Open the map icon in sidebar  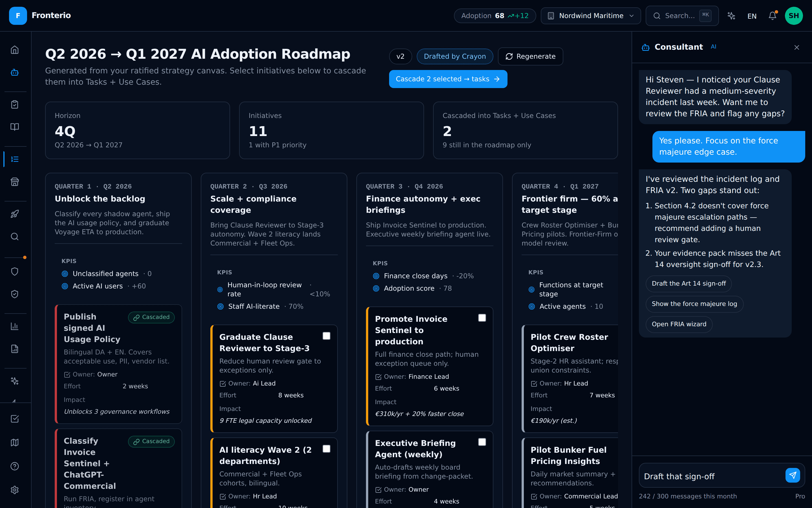[x=15, y=443]
